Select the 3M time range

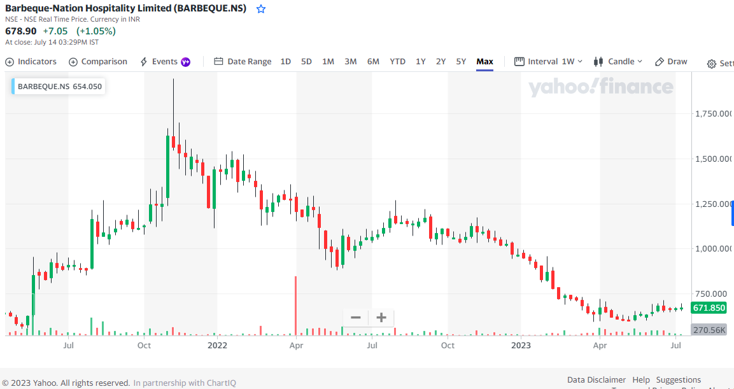[351, 61]
